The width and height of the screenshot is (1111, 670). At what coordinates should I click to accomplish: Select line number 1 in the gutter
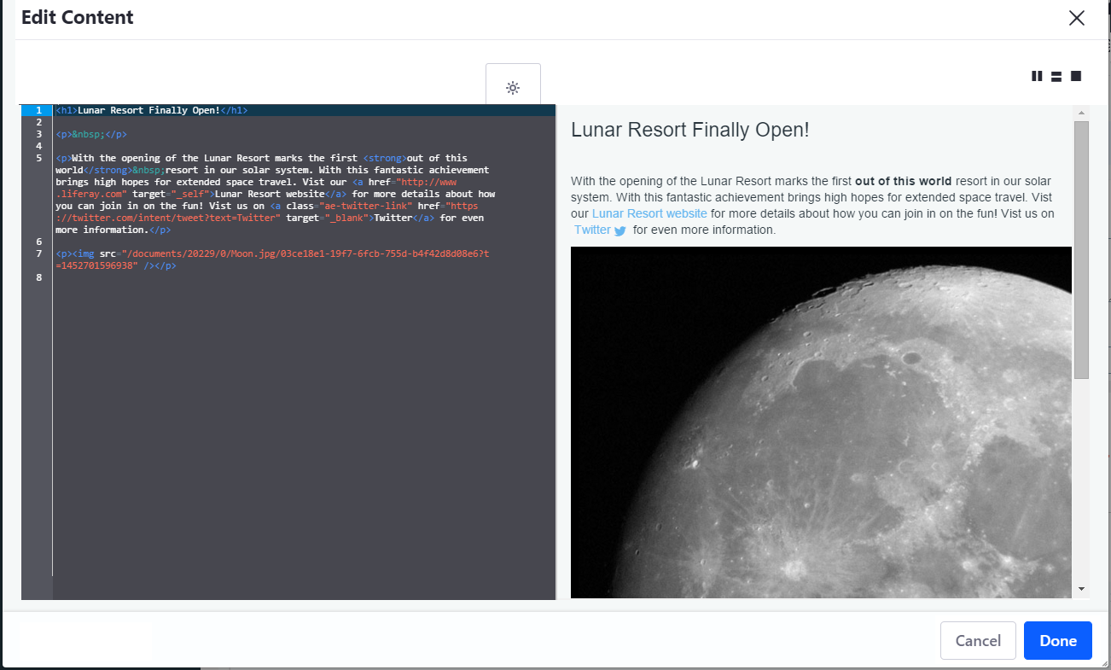point(38,110)
